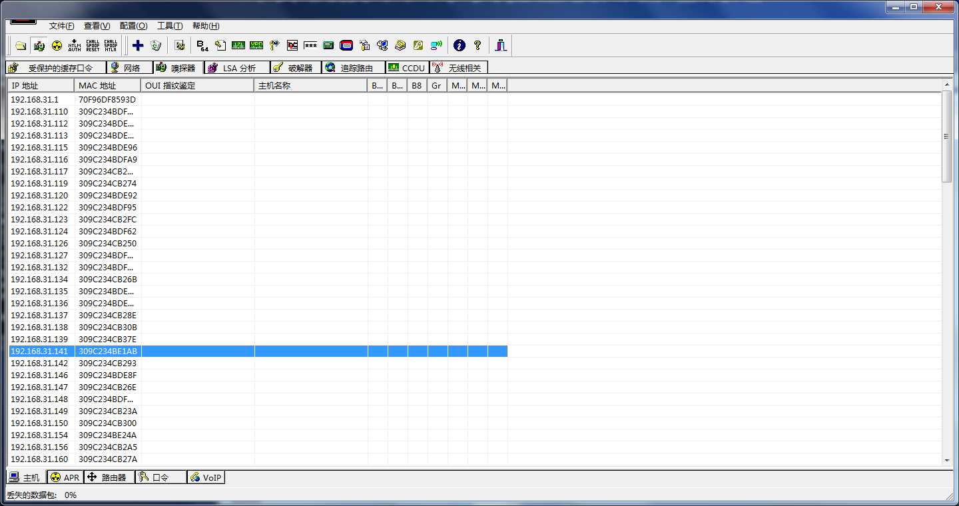
Task: Switch to the CCDU tab
Action: [x=408, y=68]
